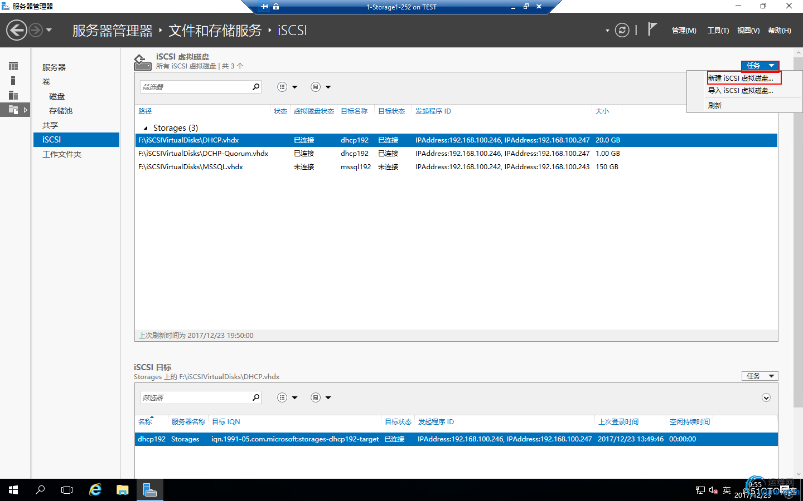Open the save query dropdown arrow in iSCSI targets

coord(328,398)
